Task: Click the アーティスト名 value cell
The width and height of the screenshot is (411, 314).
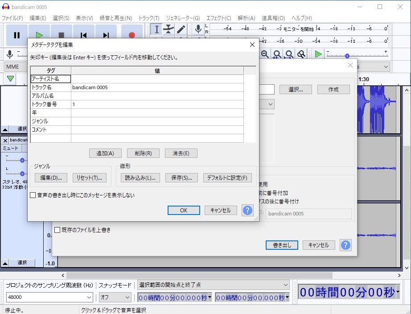Action: (x=157, y=79)
